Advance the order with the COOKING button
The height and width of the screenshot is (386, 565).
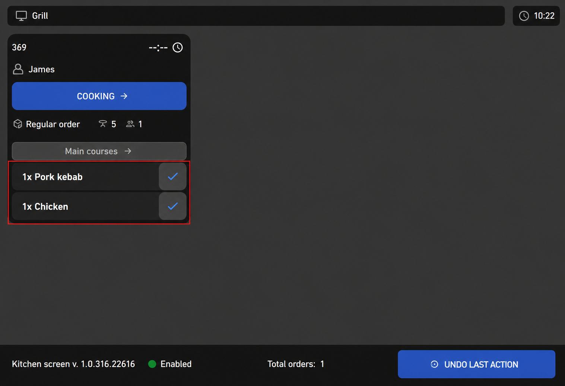(99, 96)
